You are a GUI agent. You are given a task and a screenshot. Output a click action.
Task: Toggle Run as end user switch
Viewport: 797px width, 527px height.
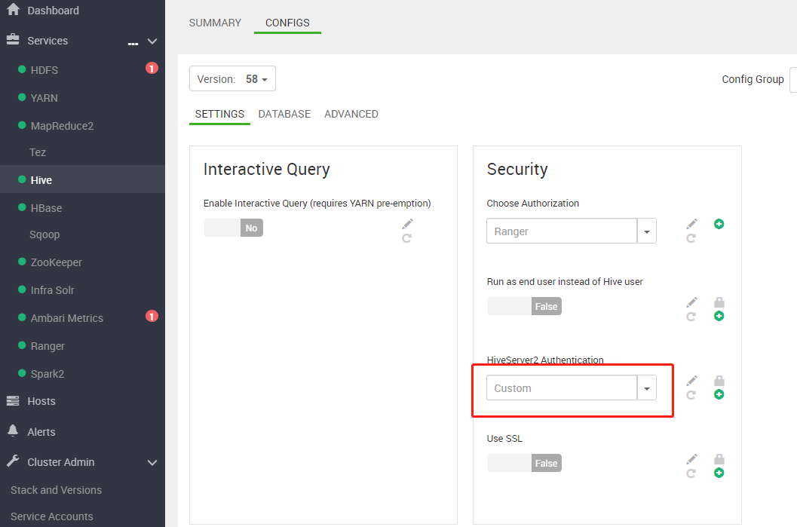pyautogui.click(x=525, y=306)
